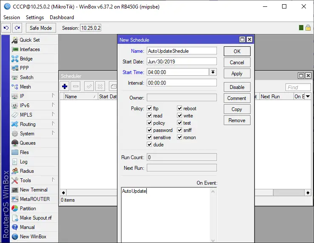The image size is (314, 243).
Task: Click the Scheduler comment icon
Action: click(113, 86)
